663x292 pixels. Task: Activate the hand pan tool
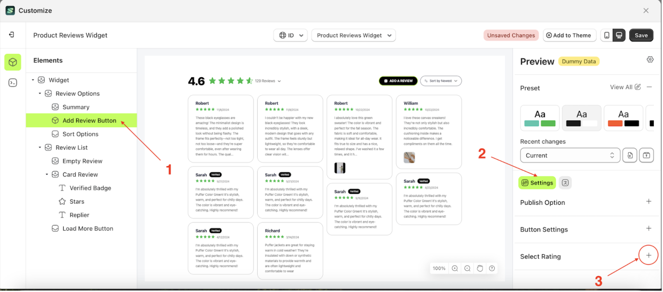pos(480,268)
